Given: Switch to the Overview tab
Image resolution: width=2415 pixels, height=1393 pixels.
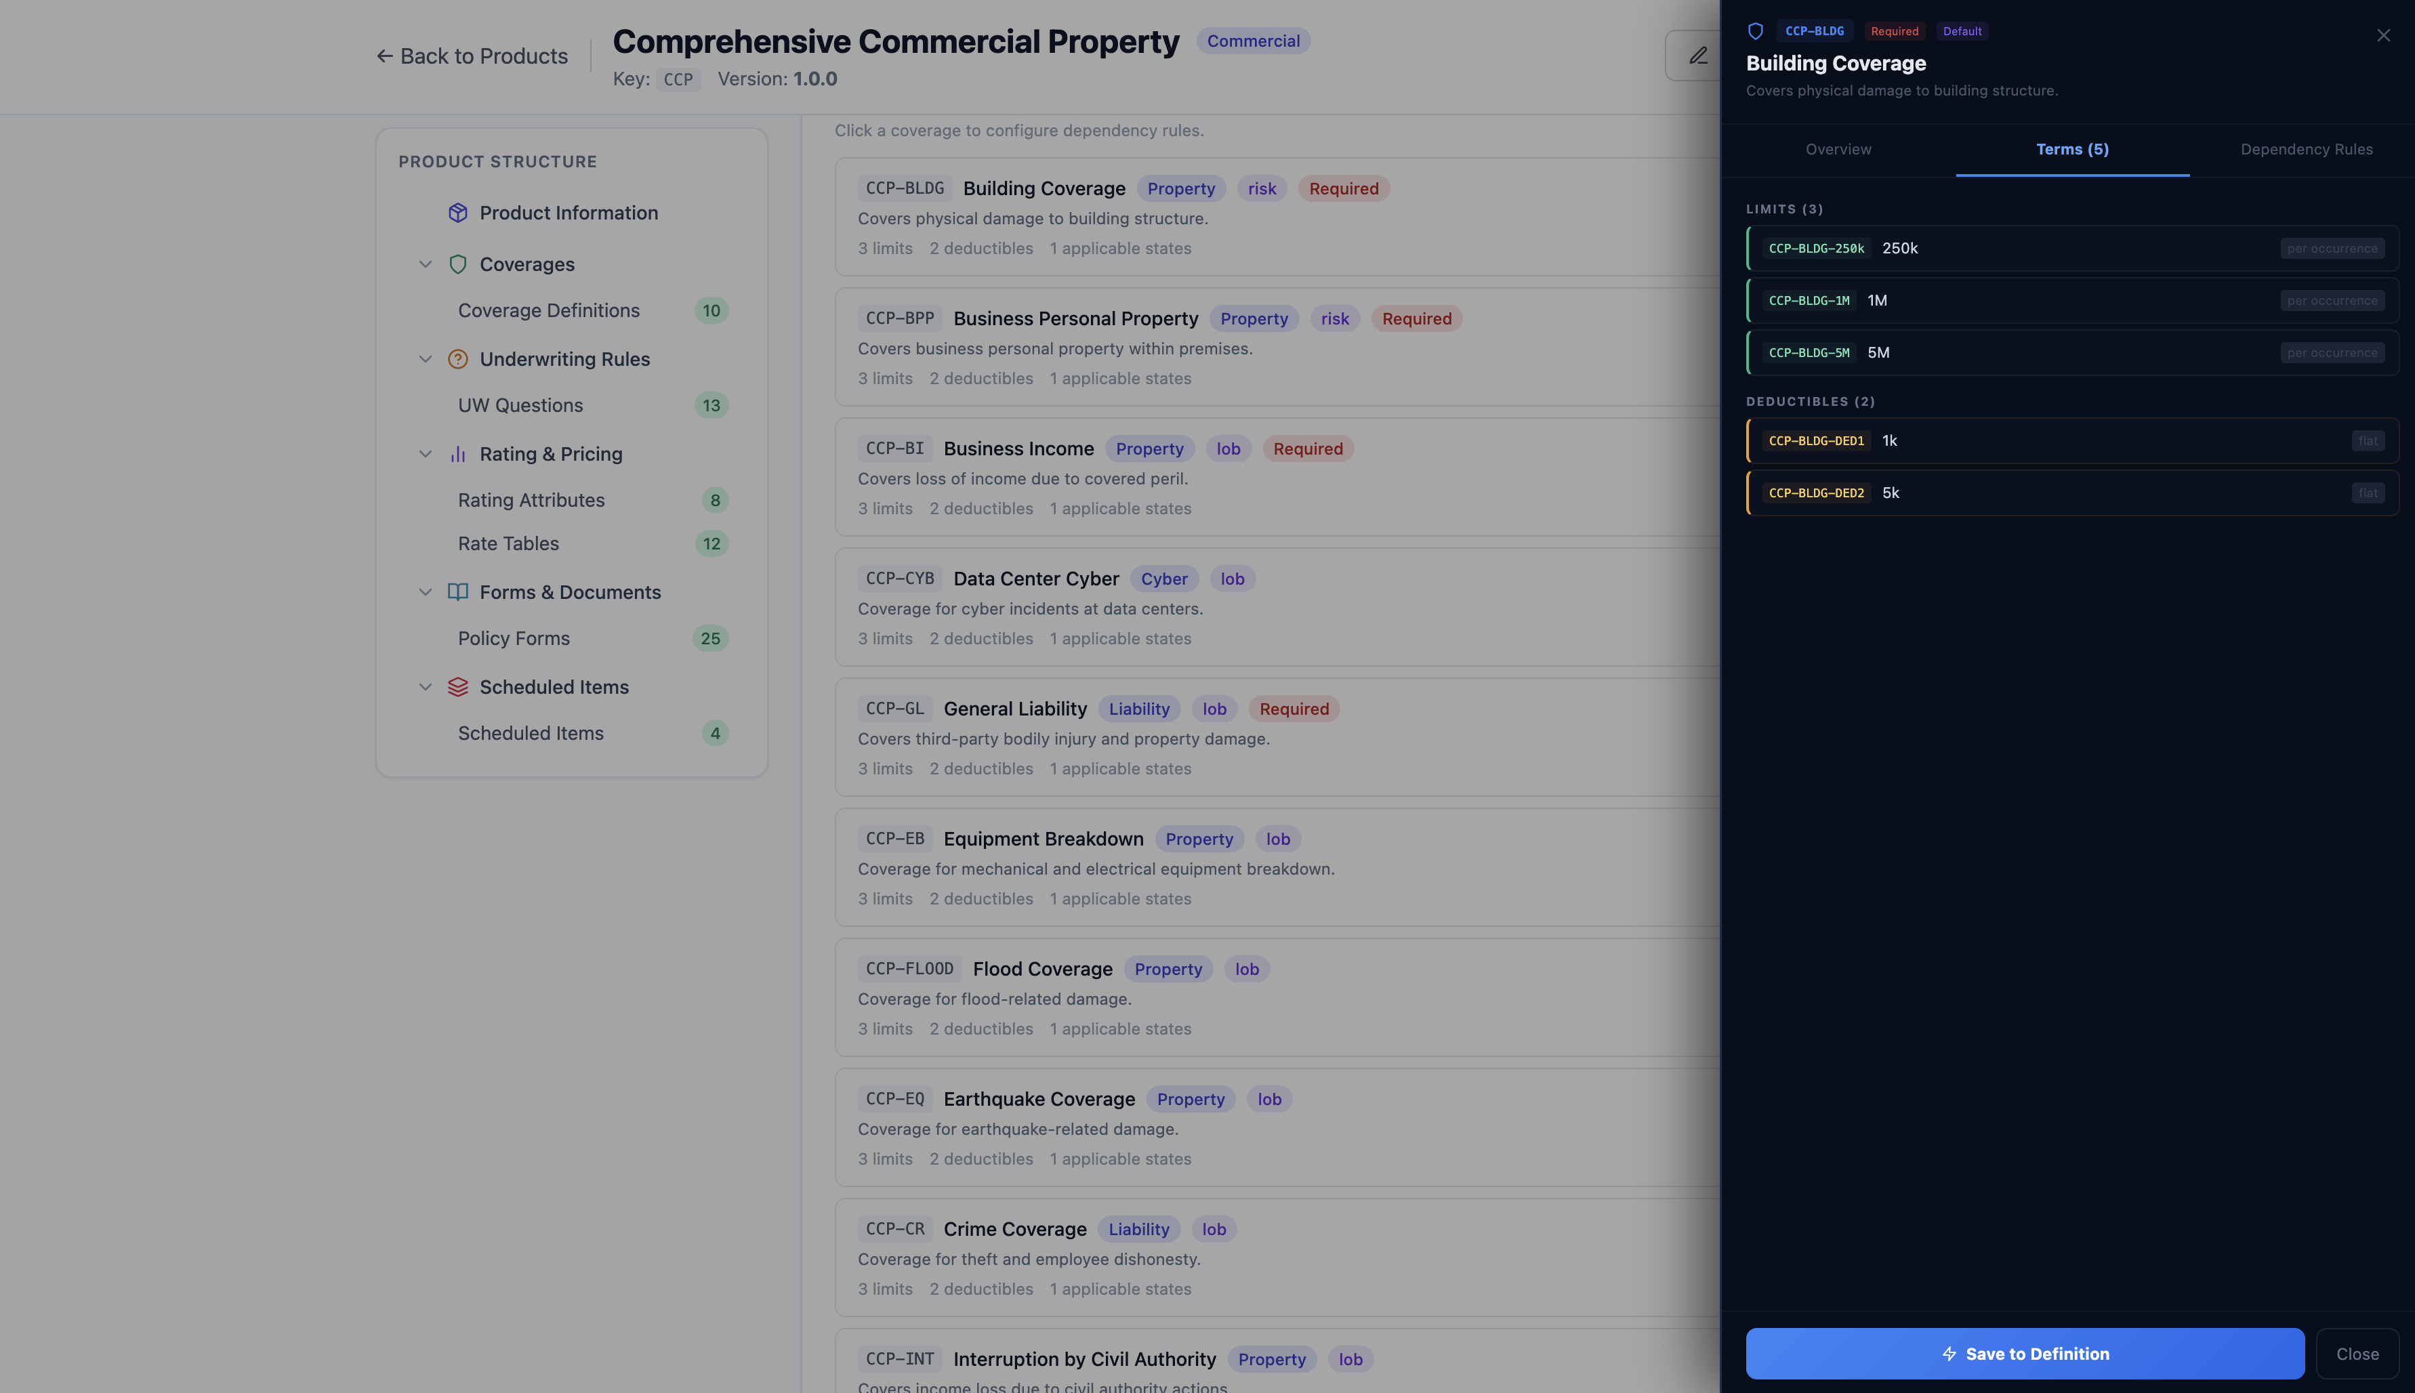Looking at the screenshot, I should 1838,149.
